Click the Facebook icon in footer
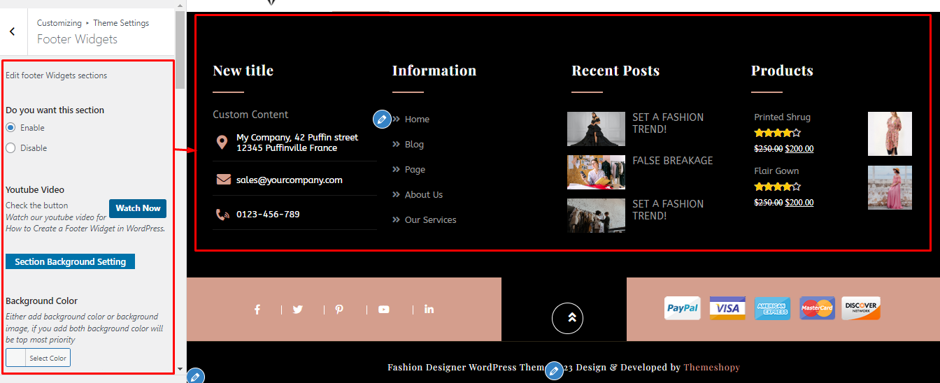The image size is (940, 383). click(257, 310)
